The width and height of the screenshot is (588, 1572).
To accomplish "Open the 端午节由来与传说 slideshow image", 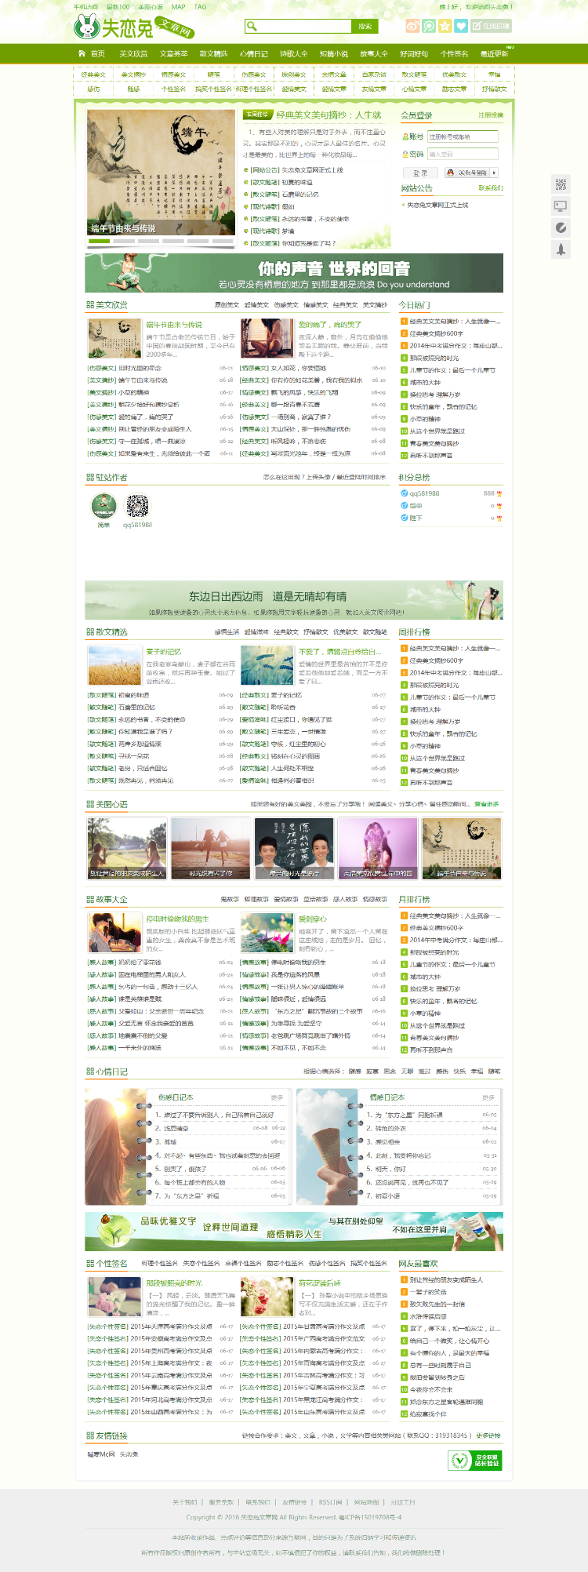I will coord(161,173).
